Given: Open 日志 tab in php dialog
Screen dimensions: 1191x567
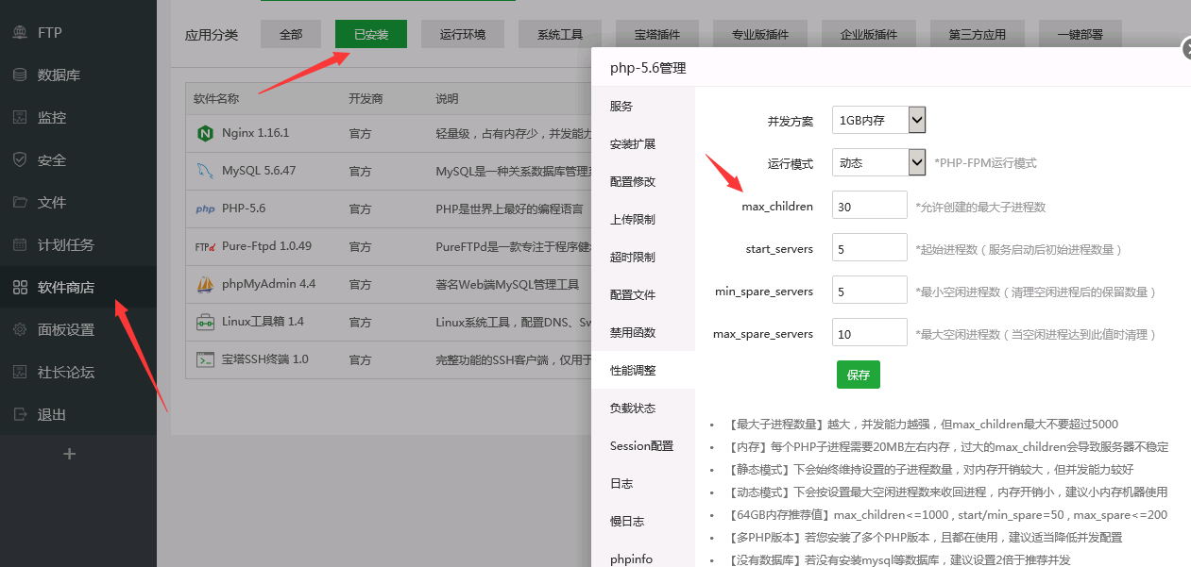Looking at the screenshot, I should click(x=643, y=484).
